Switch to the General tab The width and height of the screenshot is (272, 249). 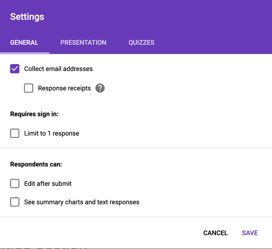point(24,42)
